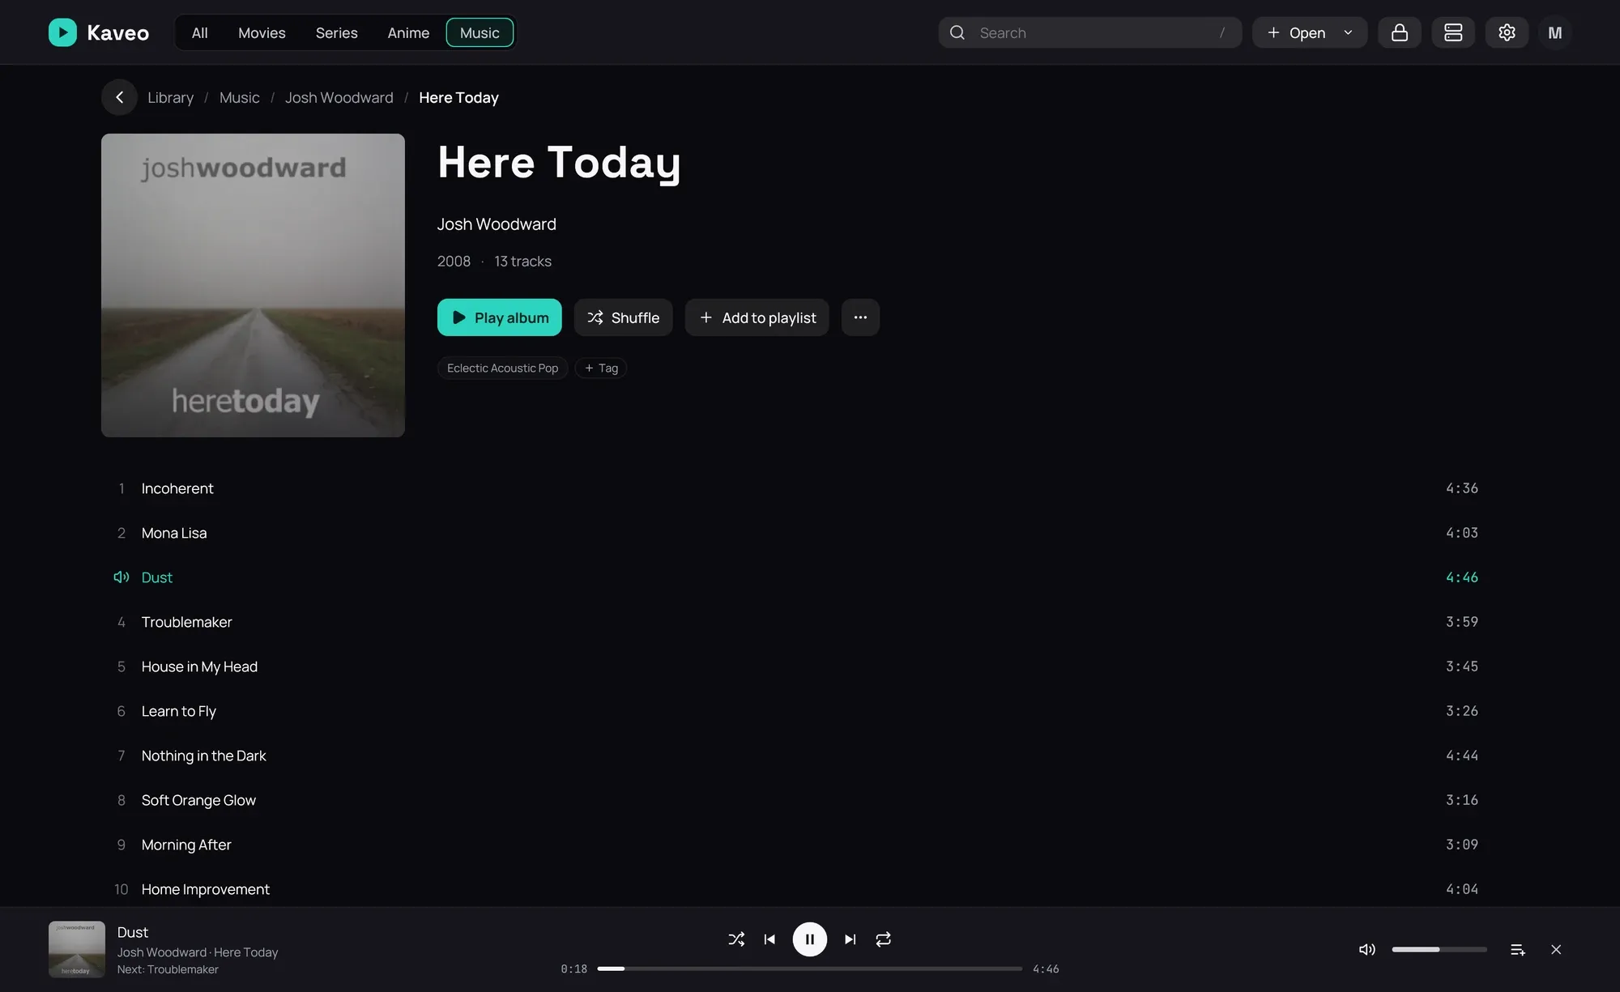The width and height of the screenshot is (1620, 992).
Task: Skip to next track
Action: pyautogui.click(x=850, y=939)
